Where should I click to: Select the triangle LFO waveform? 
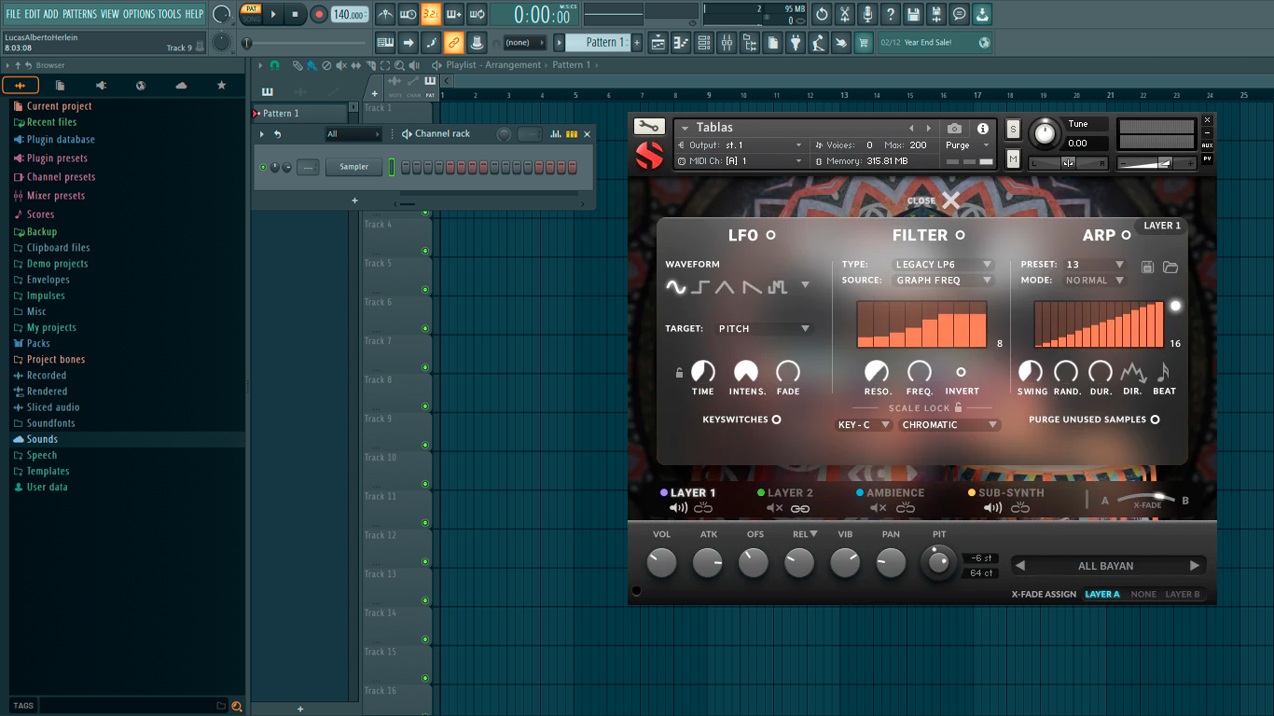click(x=726, y=287)
